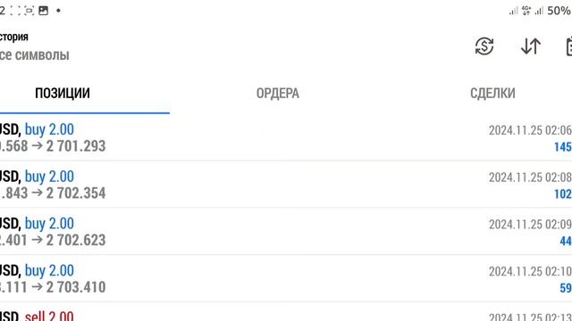Viewport: 572px width, 321px height.
Task: Expand the buy position closed at 2 702.354
Action: click(286, 185)
